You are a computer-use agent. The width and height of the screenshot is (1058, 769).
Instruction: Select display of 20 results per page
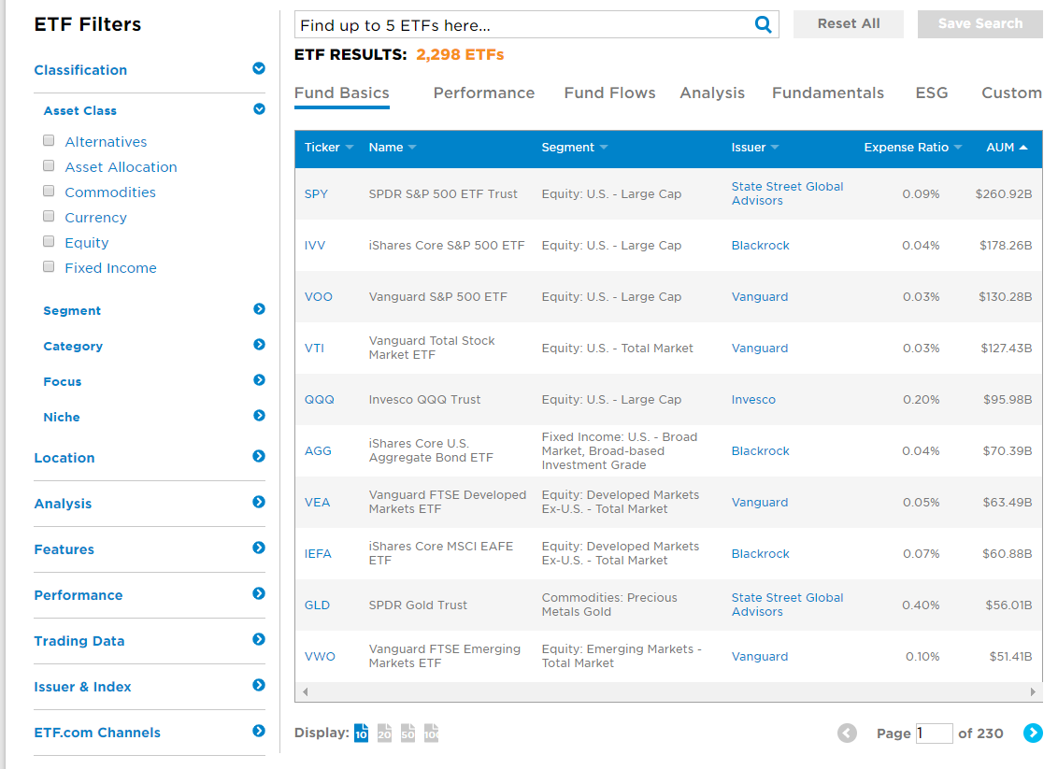click(384, 733)
